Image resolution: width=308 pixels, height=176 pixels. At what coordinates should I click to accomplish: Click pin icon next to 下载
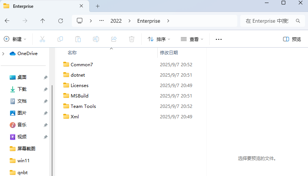pos(46,89)
